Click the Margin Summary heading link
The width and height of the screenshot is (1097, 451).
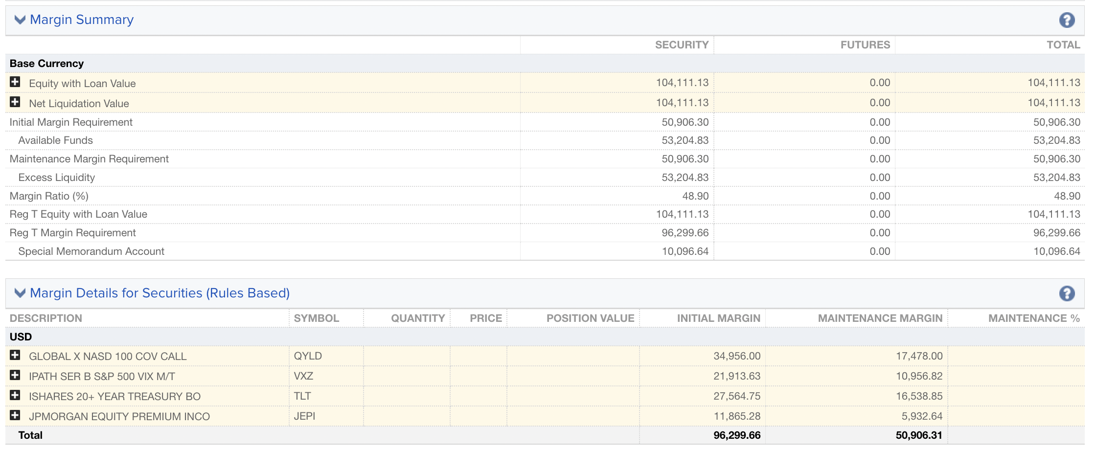(x=82, y=20)
